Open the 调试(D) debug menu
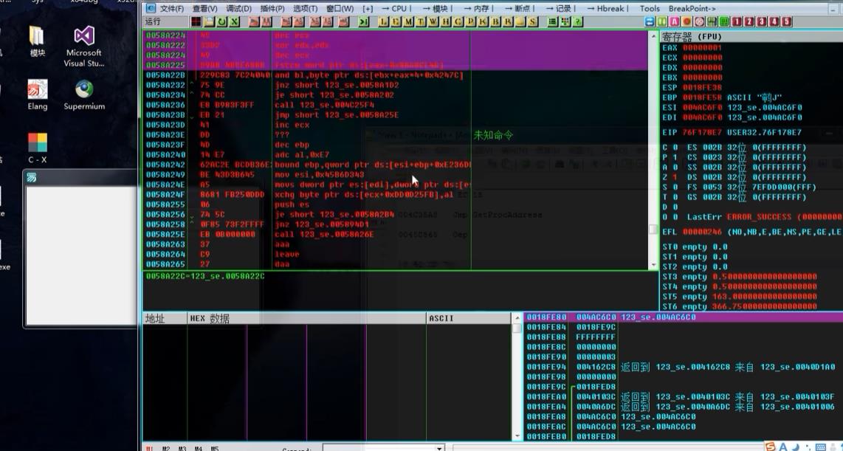 click(238, 9)
